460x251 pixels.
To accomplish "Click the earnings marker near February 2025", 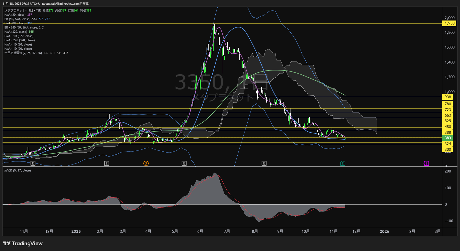I will pos(107,163).
